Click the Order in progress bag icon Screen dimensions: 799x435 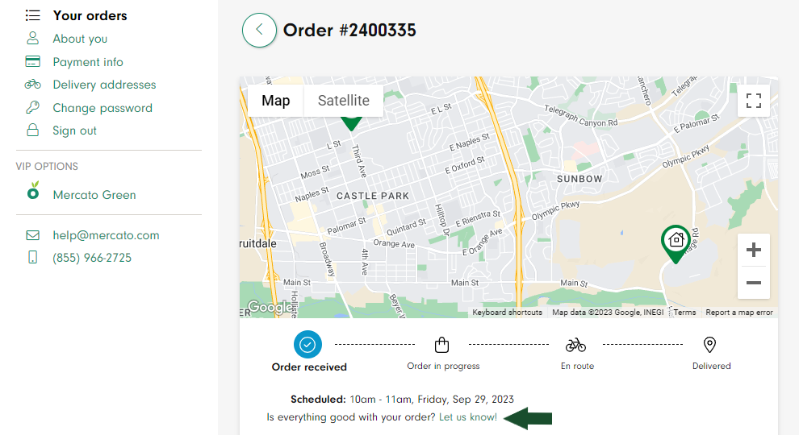(x=441, y=345)
